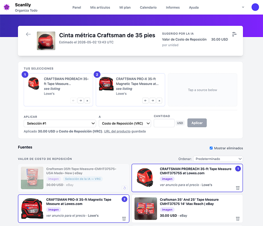This screenshot has height=226, width=263.
Task: Click disabled left arrow on selection 1
Action: coord(73,101)
